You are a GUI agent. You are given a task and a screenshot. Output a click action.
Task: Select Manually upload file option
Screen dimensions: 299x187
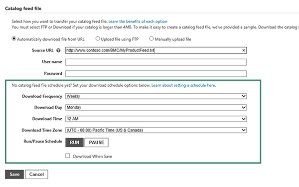151,39
